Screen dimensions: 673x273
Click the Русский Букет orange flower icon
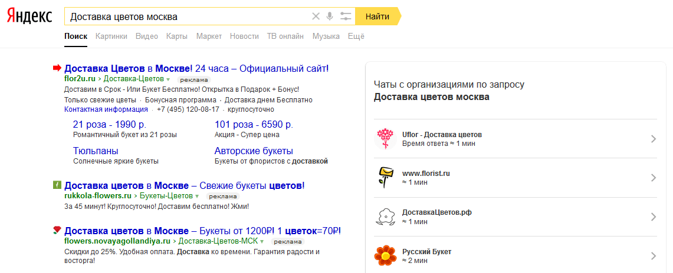tap(385, 255)
